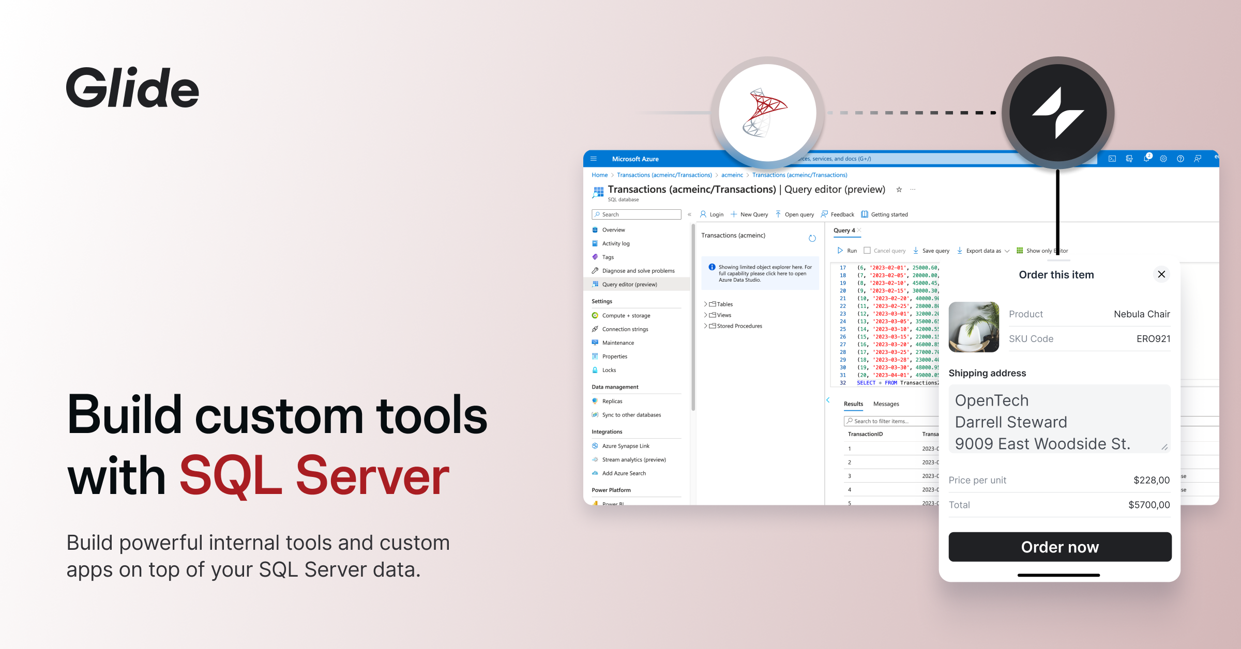Click the Nebula Chair product thumbnail

coord(974,327)
